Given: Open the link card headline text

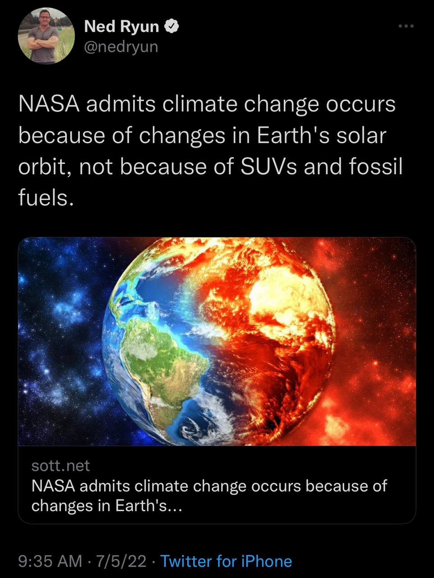Looking at the screenshot, I should 209,486.
